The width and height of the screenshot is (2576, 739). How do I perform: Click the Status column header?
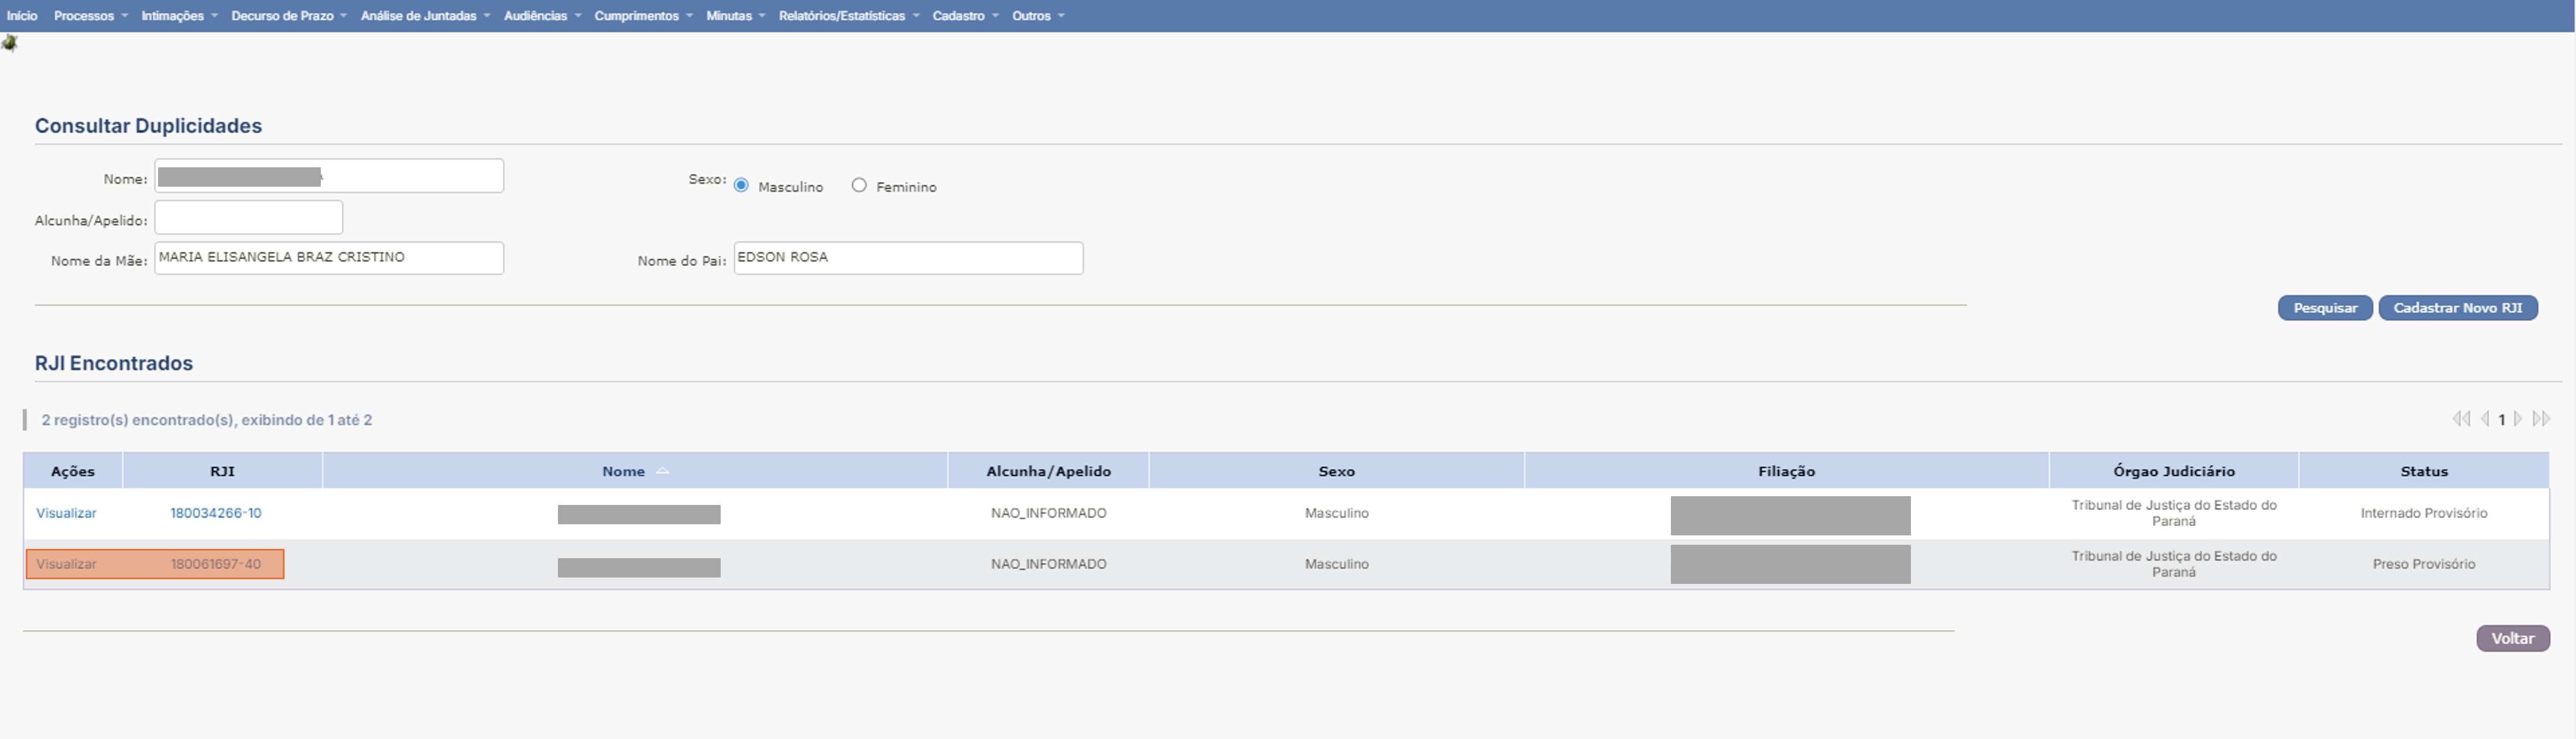2424,471
